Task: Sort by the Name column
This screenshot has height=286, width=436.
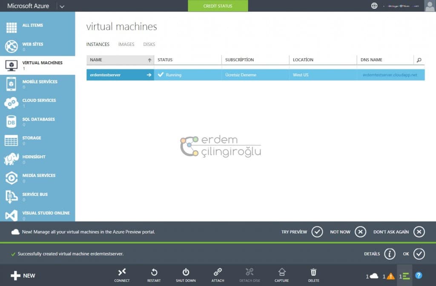Action: 120,60
